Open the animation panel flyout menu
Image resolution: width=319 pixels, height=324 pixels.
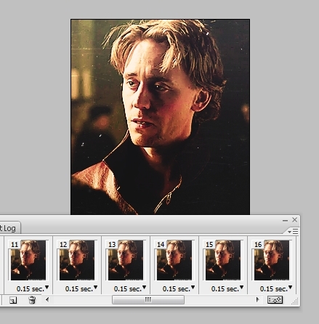pos(293,232)
